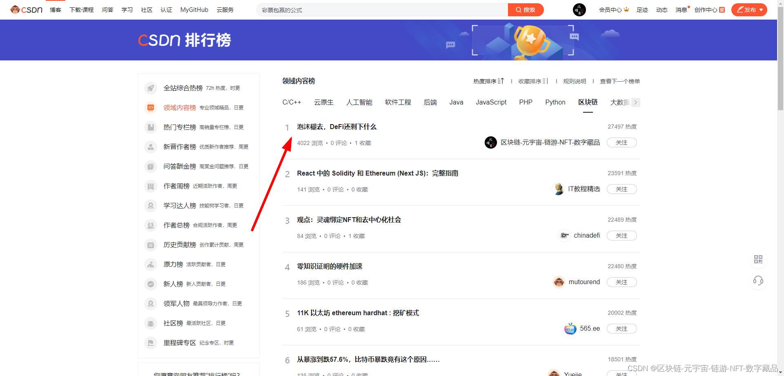The image size is (784, 376).
Task: Click the 565.ee author avatar
Action: pos(570,329)
